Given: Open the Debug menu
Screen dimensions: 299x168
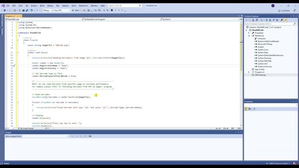Looking at the screenshot, I should click(50, 6).
